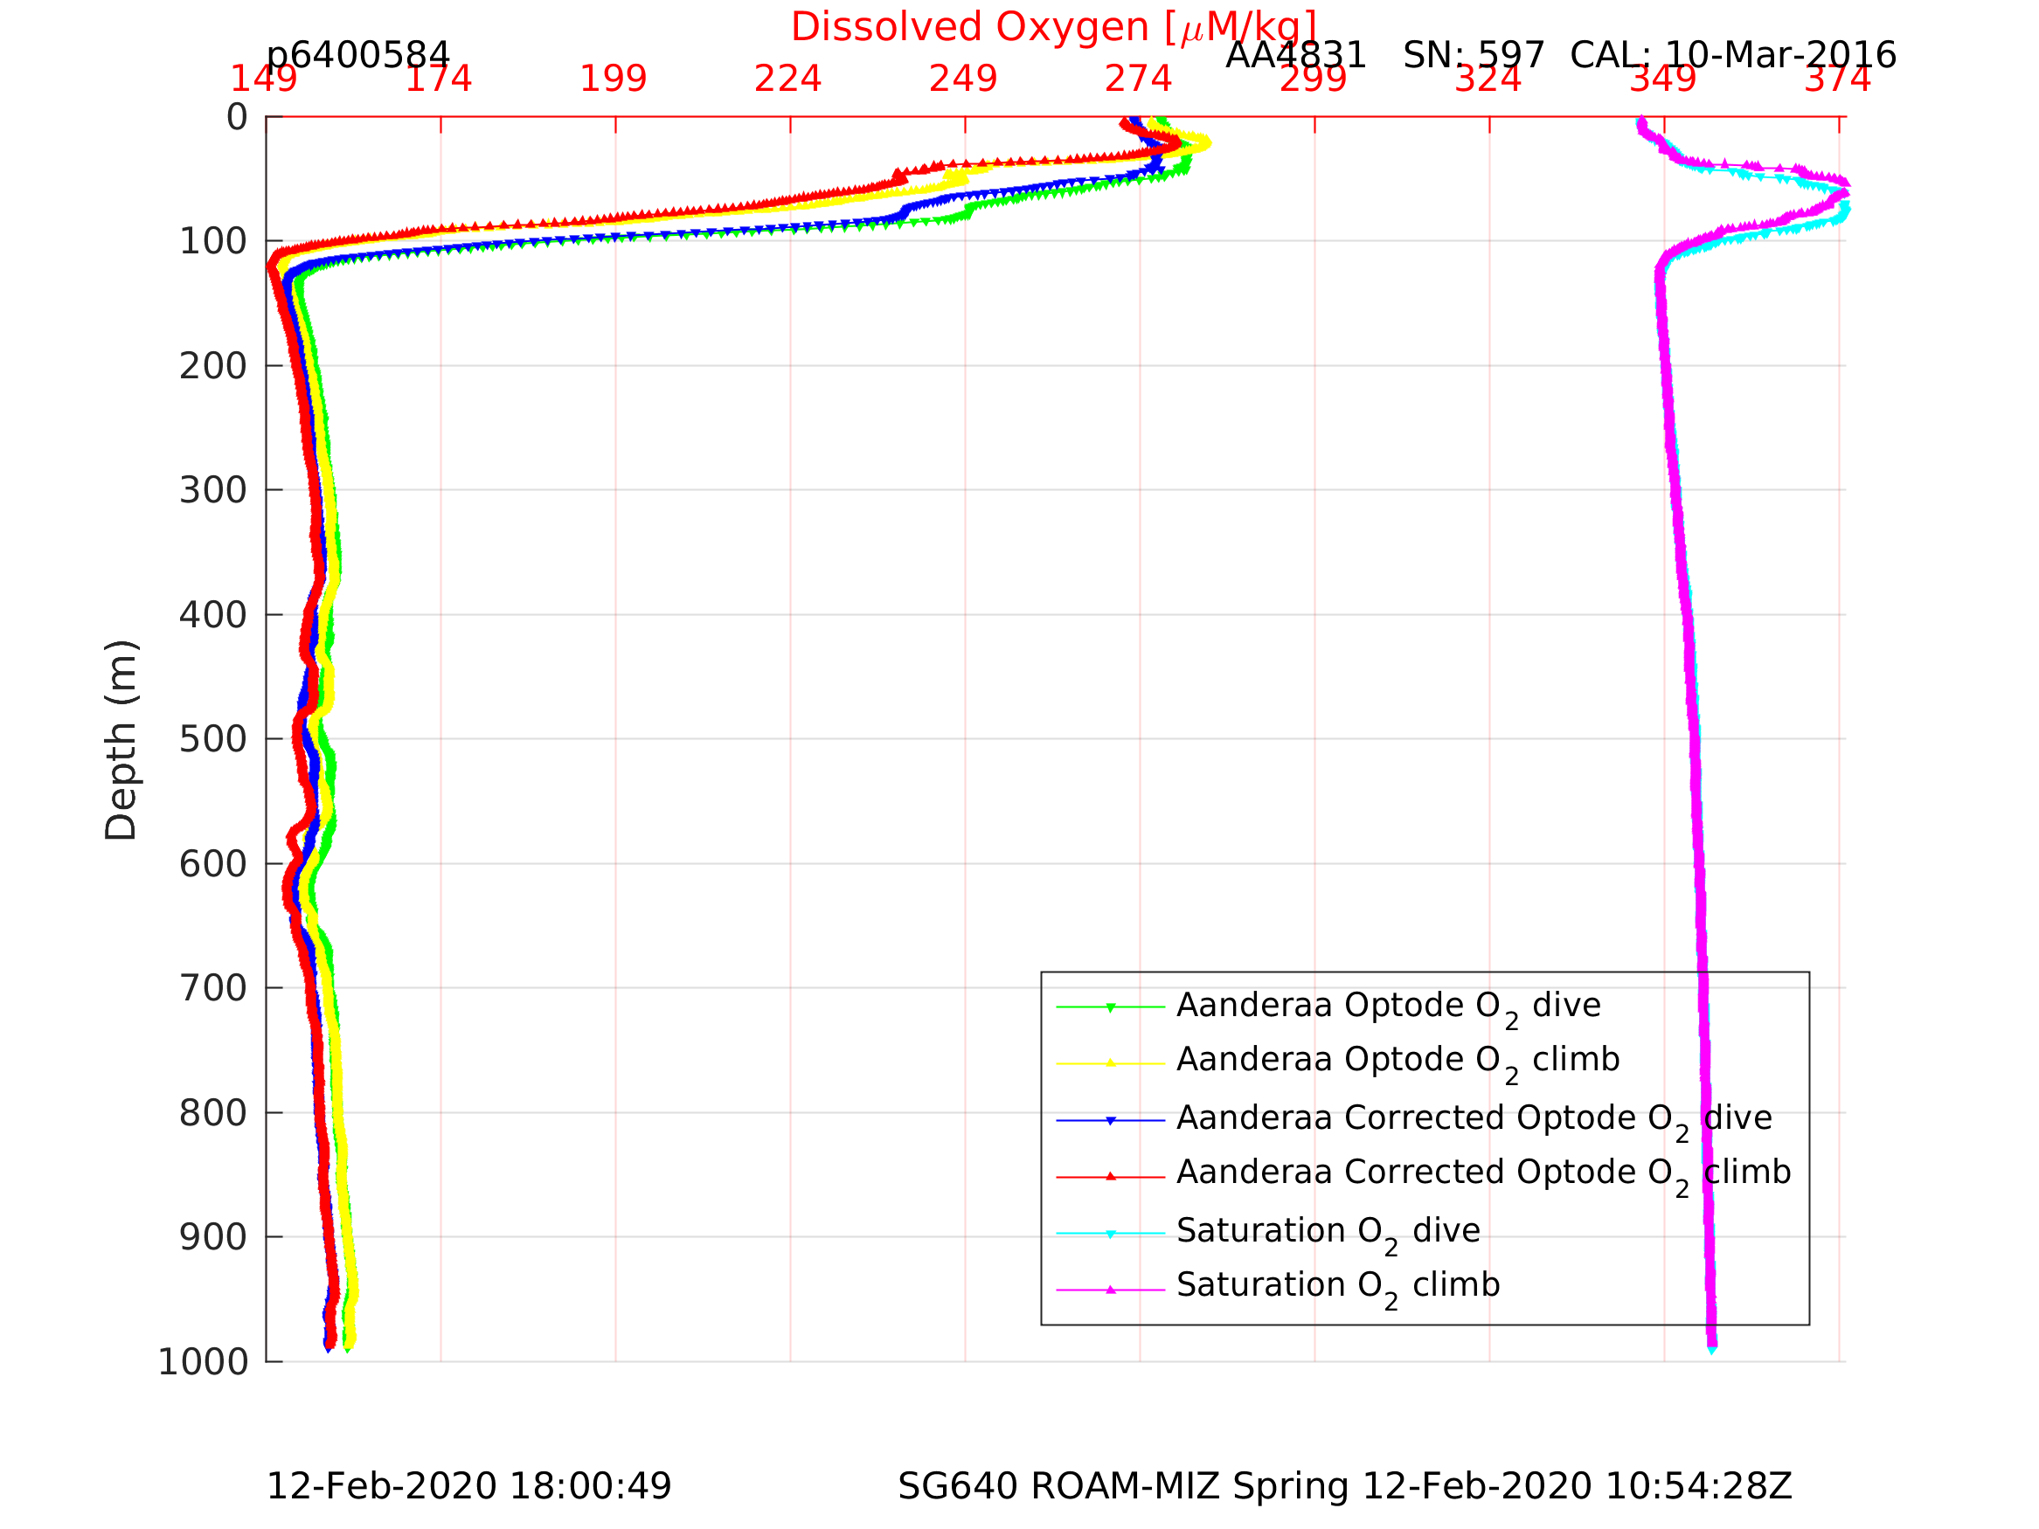The image size is (2039, 1529).
Task: Click the 'Depth (m)' y-axis label
Action: (x=121, y=739)
